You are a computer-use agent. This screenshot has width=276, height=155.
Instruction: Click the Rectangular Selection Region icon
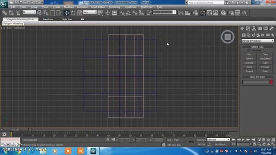(52, 13)
